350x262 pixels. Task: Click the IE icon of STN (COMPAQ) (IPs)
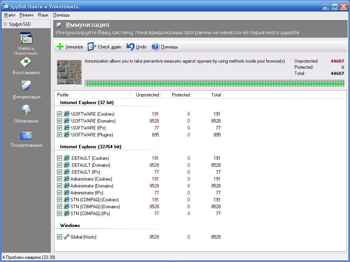[x=67, y=213]
